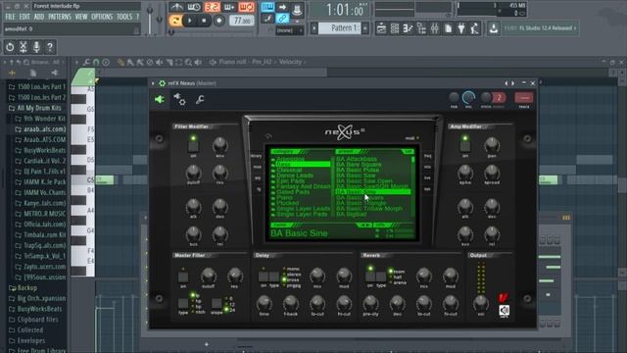Click the cut scissors icon in shortcut panel

(24, 47)
